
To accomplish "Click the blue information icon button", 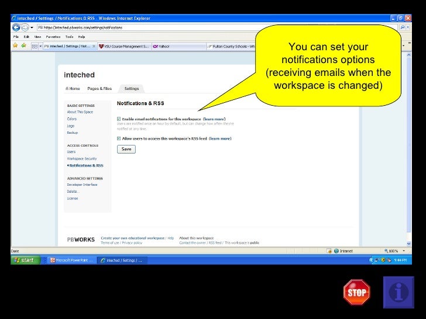I will (398, 292).
